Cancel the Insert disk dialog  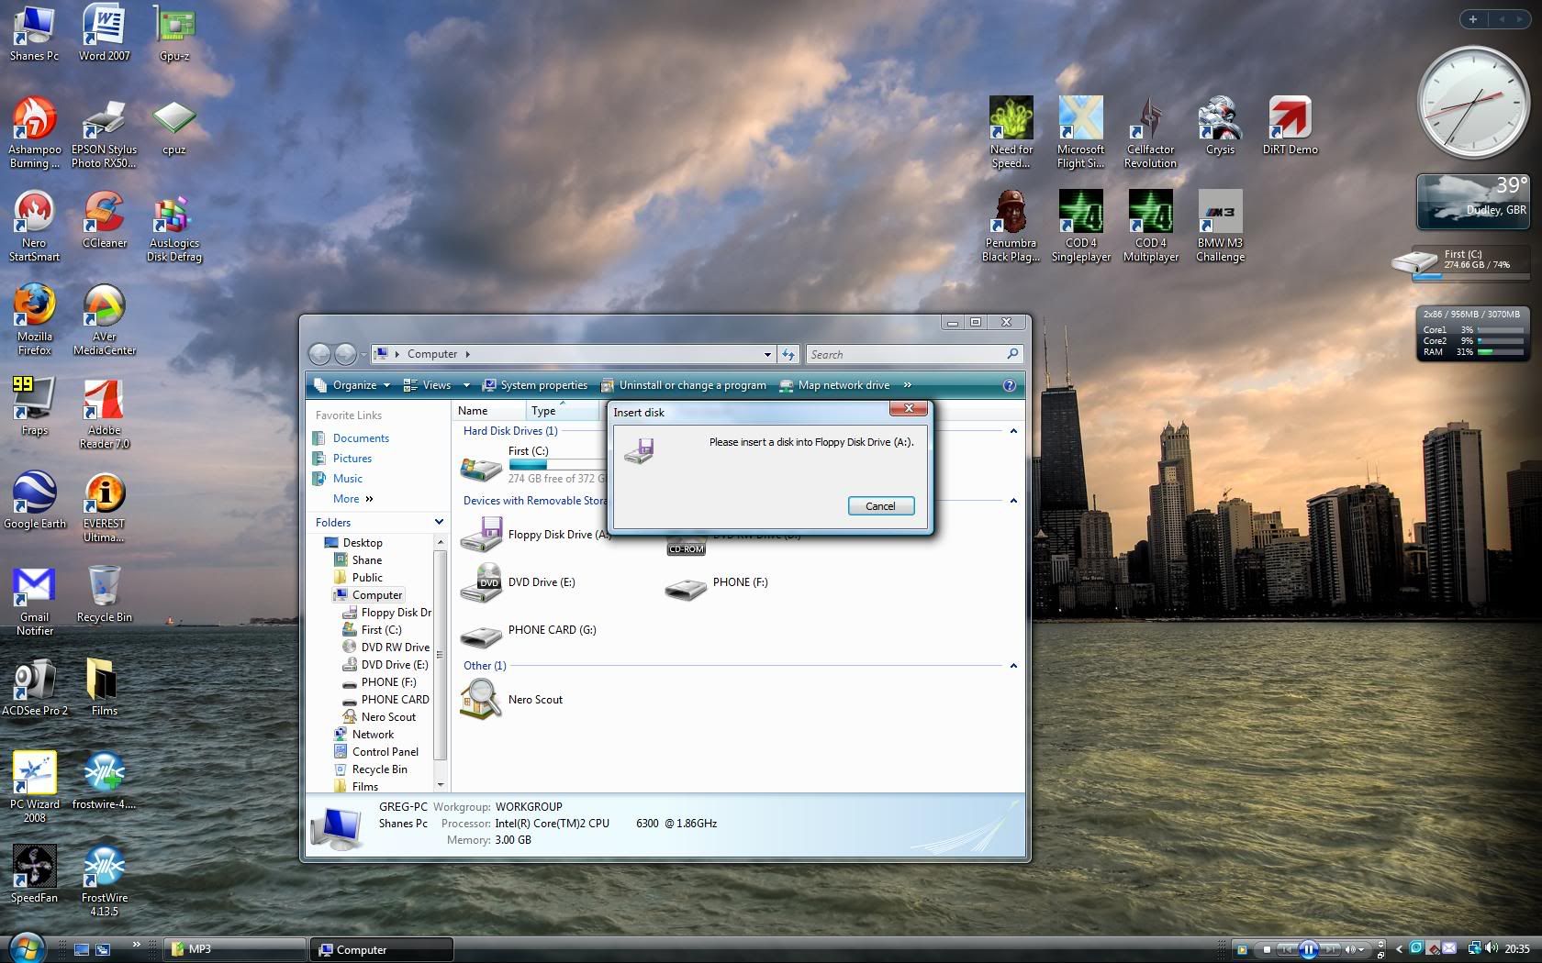point(880,506)
